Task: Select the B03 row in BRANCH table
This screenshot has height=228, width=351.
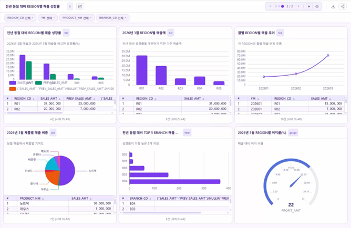Action: click(174, 209)
